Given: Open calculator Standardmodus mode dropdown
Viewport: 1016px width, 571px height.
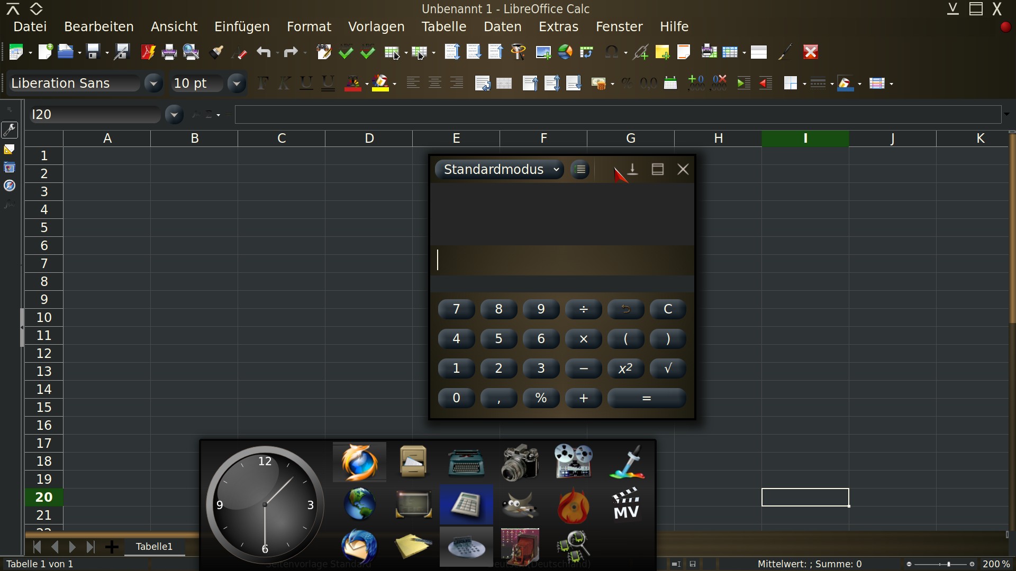Looking at the screenshot, I should [499, 169].
